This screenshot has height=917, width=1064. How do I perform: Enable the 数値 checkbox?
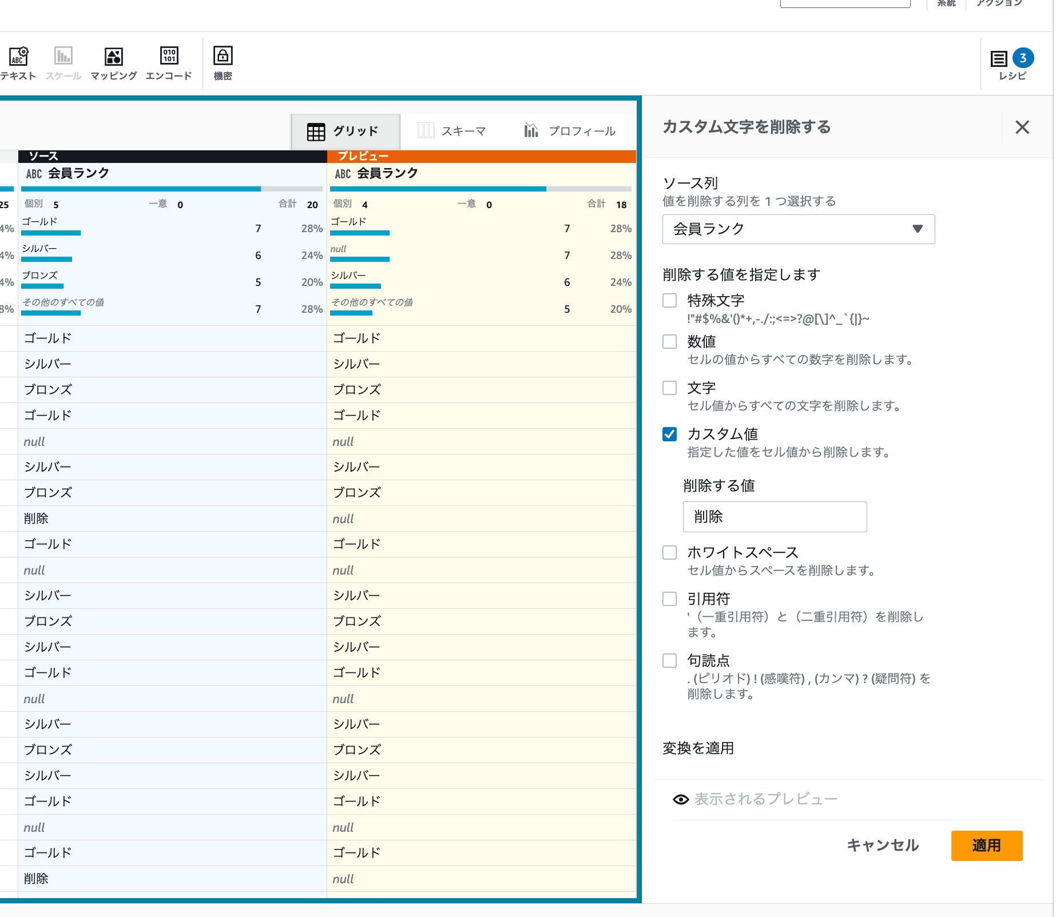[669, 341]
